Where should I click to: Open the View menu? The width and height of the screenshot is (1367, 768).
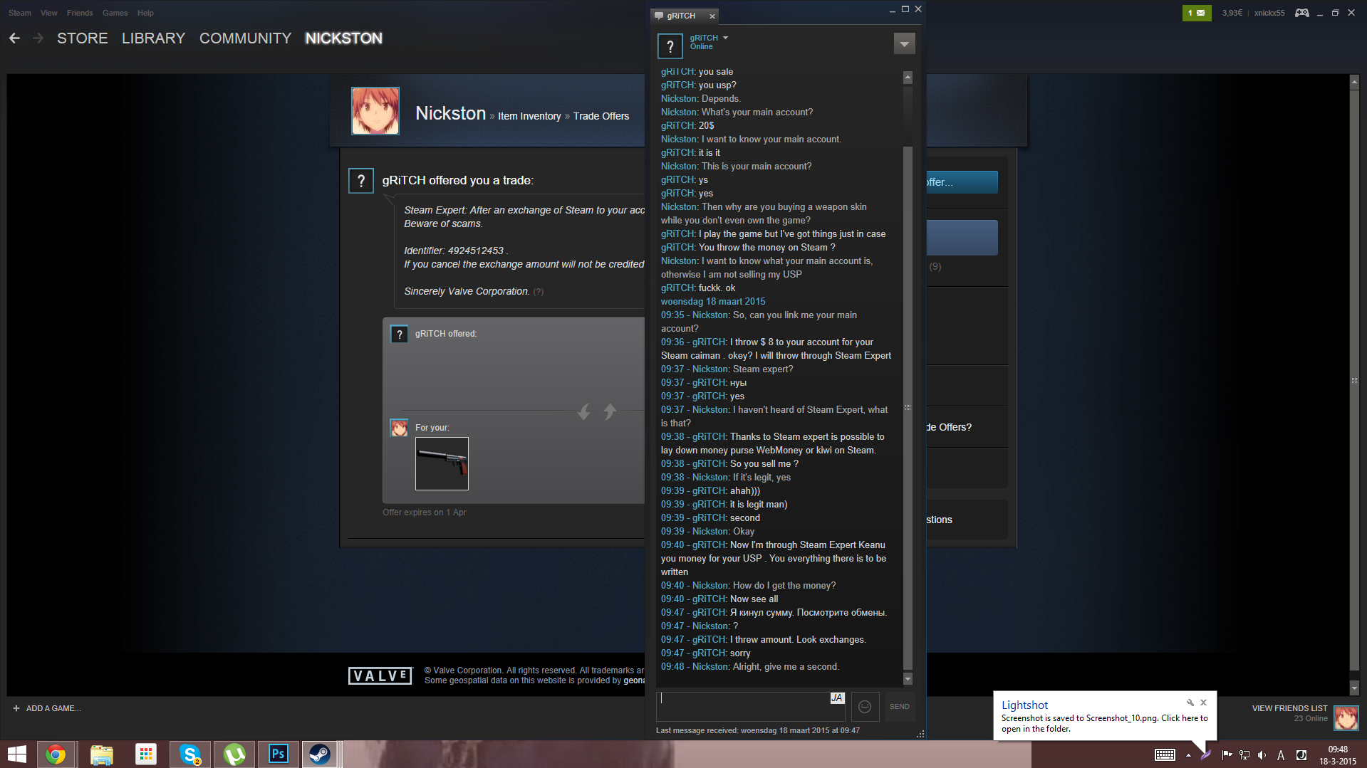(48, 13)
